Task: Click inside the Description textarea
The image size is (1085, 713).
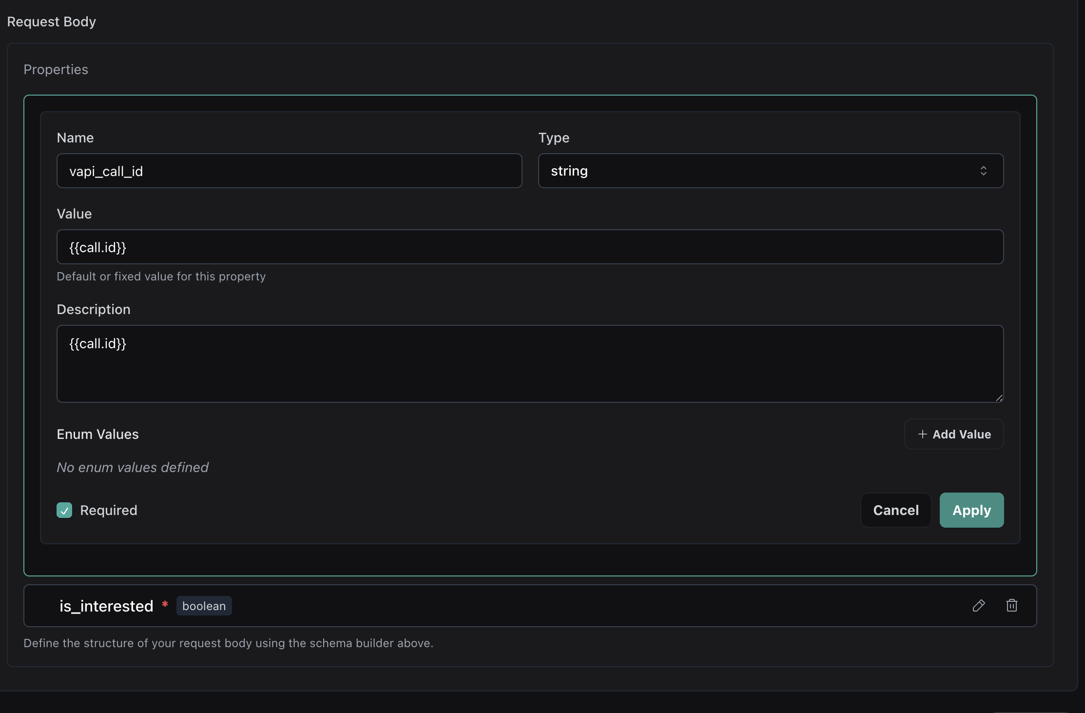Action: tap(530, 364)
